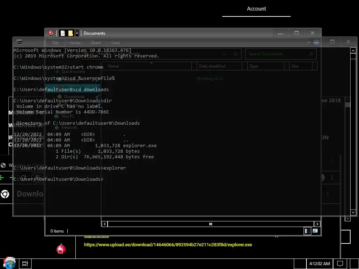Open address bar history dropdown in Documents
This screenshot has height=269, width=359.
tap(224, 54)
